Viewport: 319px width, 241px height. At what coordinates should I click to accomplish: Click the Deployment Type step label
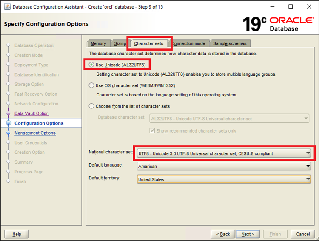pos(31,65)
